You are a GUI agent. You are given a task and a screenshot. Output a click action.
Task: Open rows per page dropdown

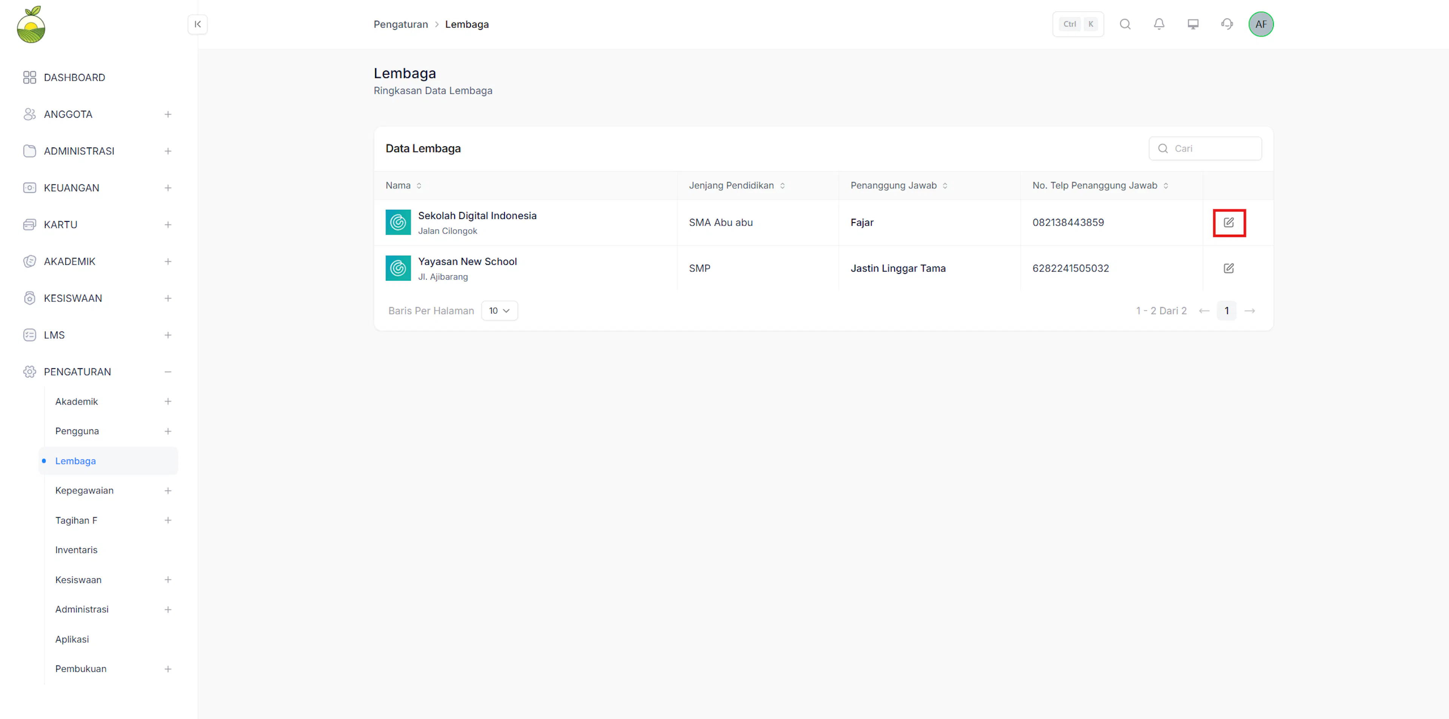coord(500,311)
